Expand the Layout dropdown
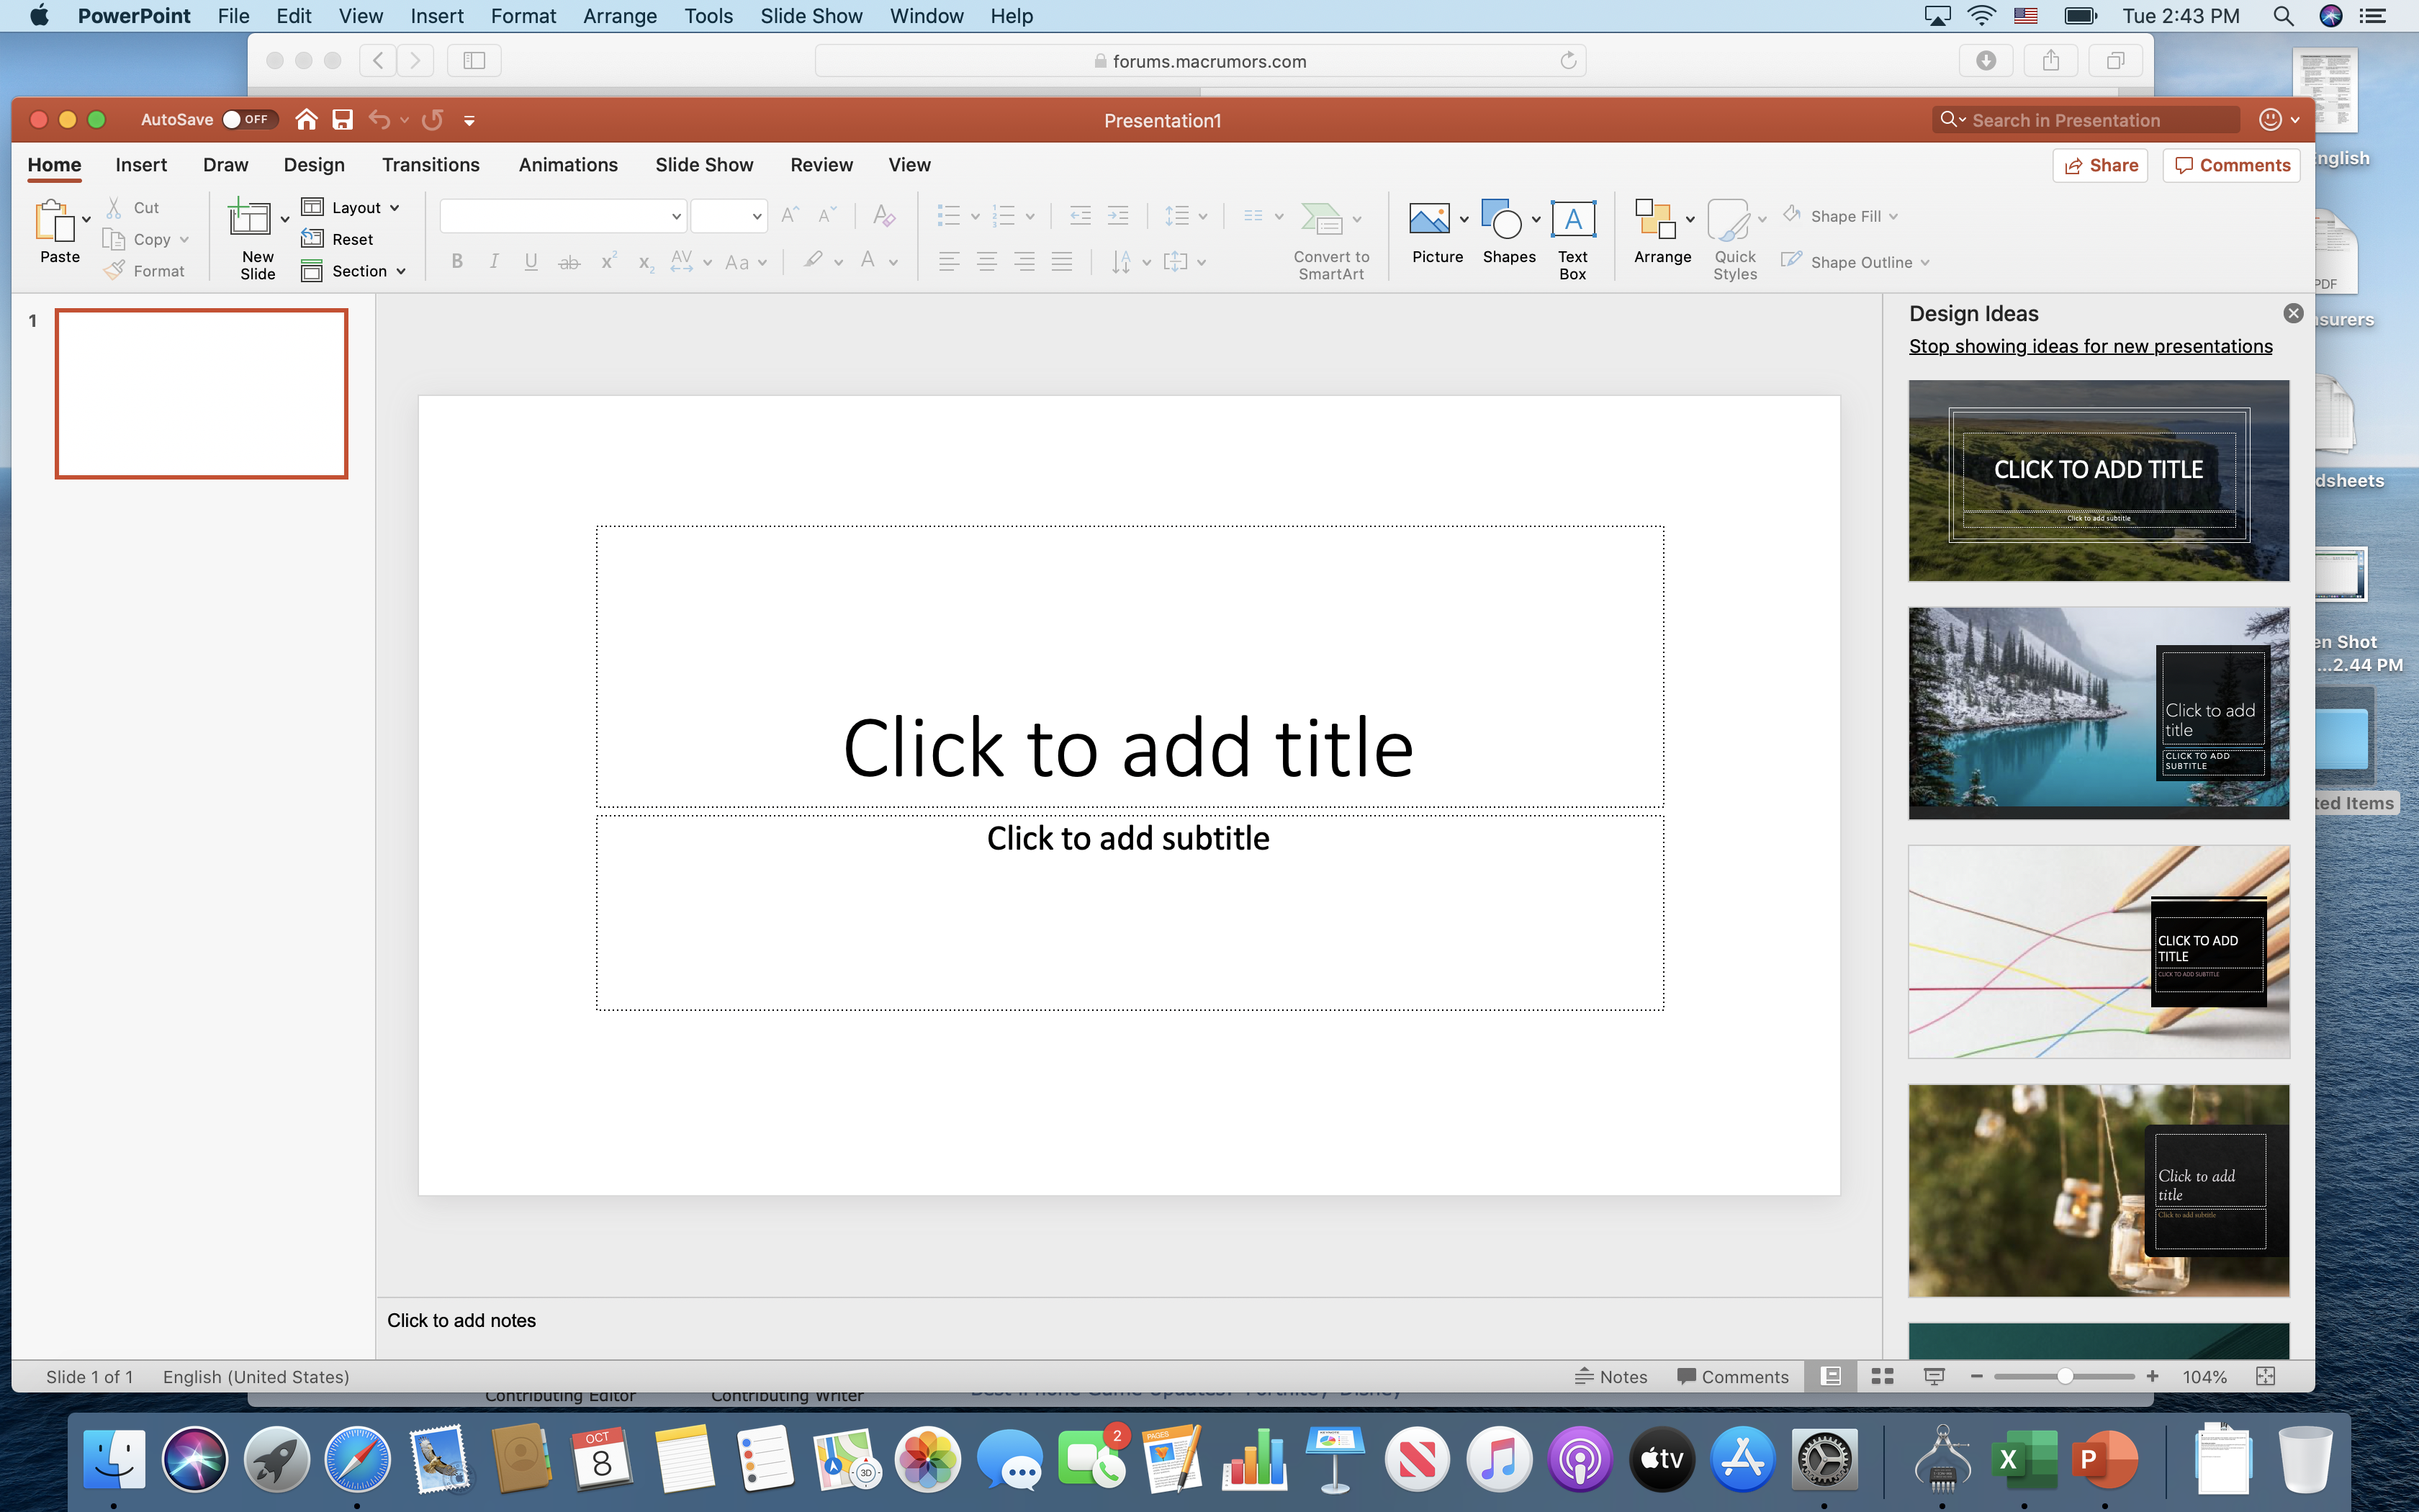 click(395, 208)
